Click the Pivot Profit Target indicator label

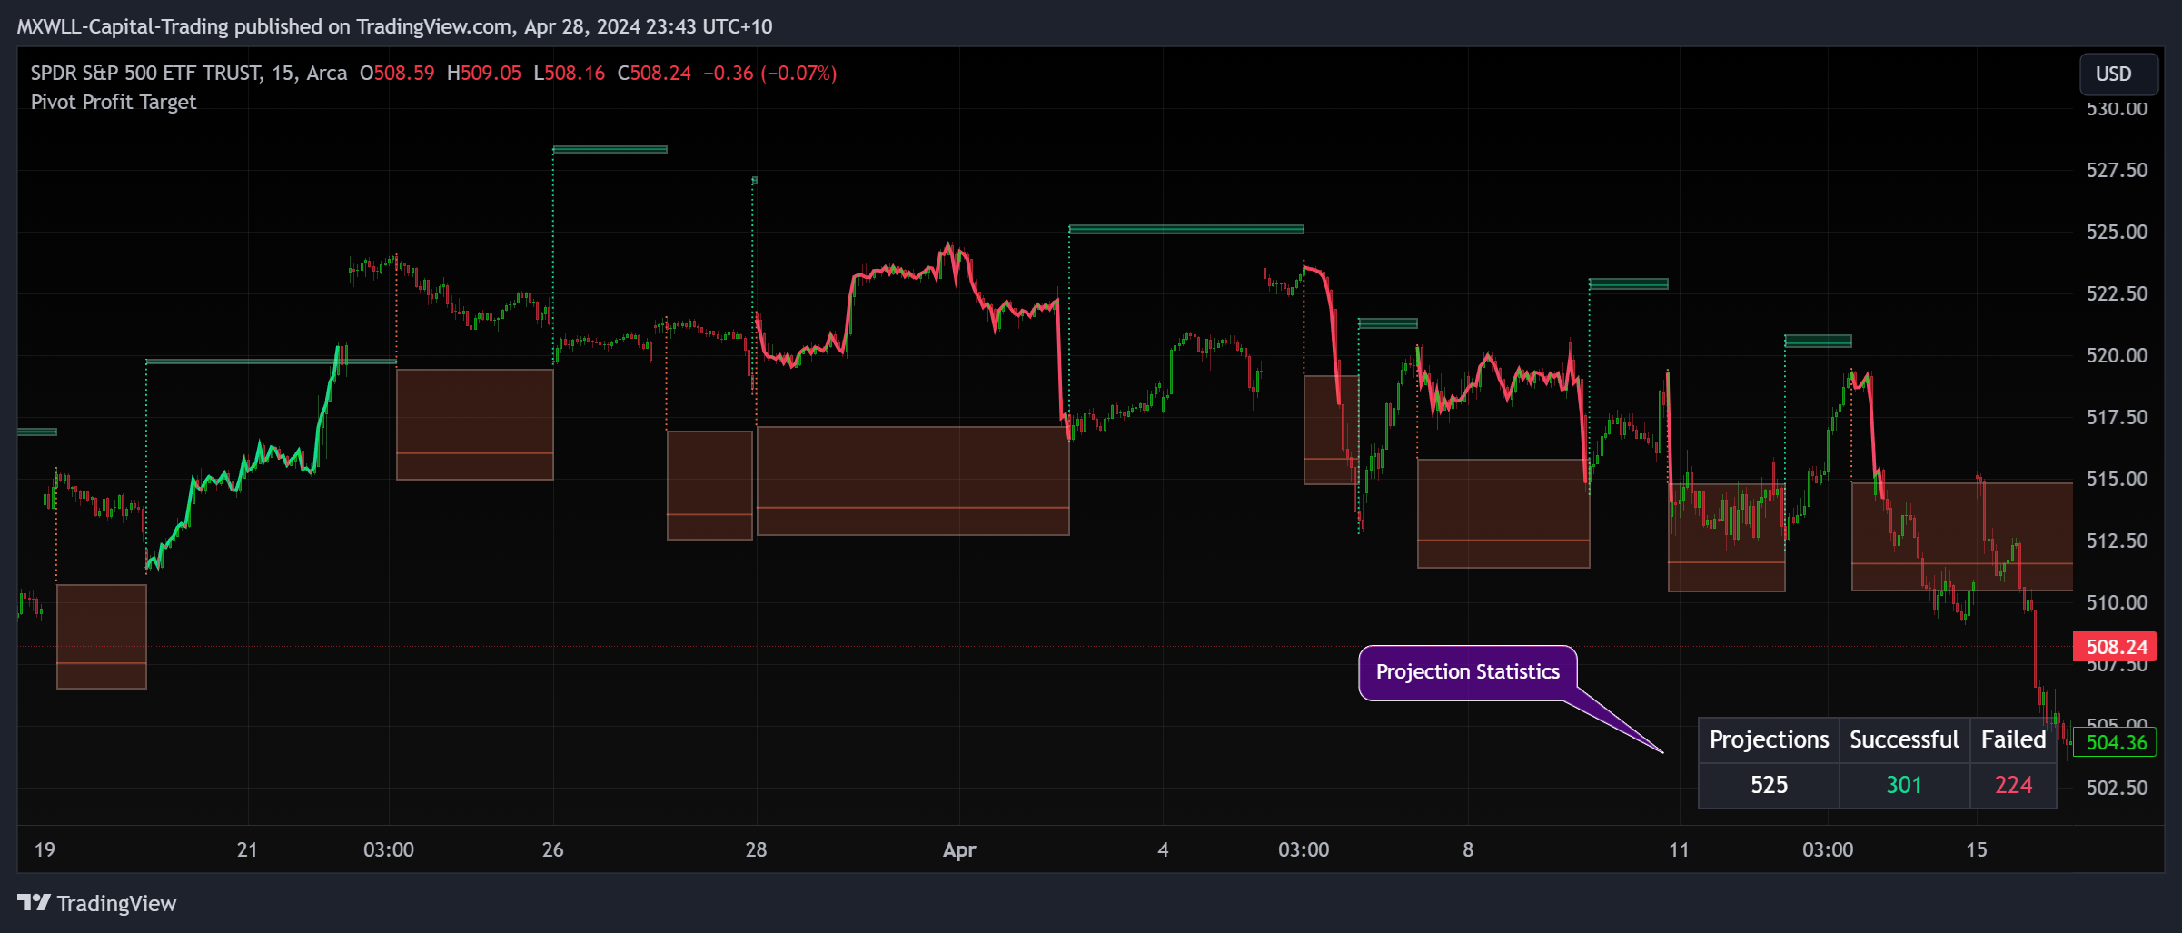pos(114,102)
